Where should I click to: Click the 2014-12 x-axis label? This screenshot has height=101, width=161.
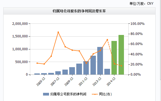[111, 82]
